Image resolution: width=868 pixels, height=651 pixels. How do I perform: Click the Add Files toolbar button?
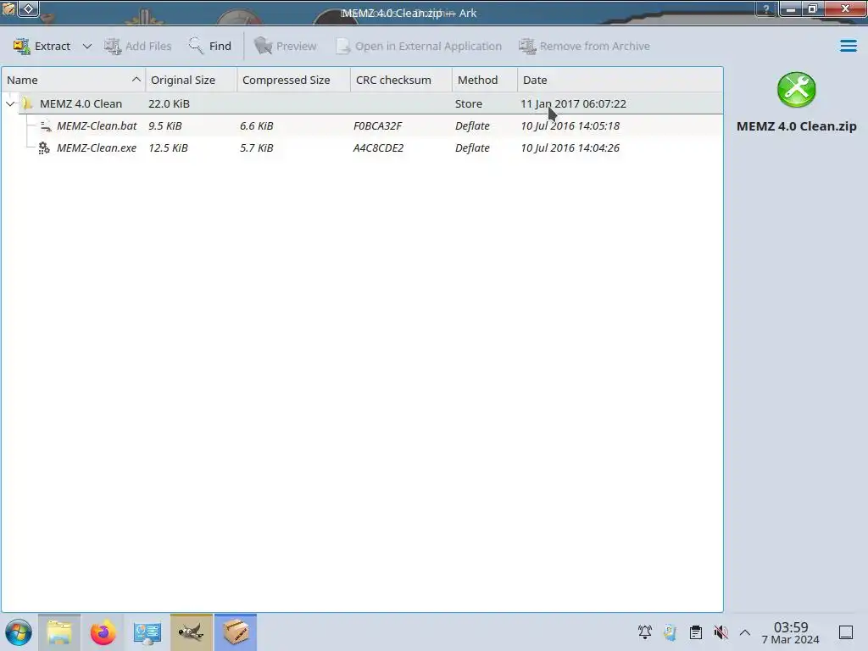click(x=138, y=46)
